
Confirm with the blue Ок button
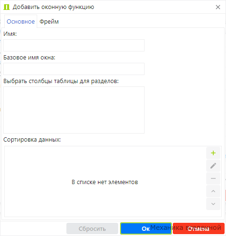(146, 228)
